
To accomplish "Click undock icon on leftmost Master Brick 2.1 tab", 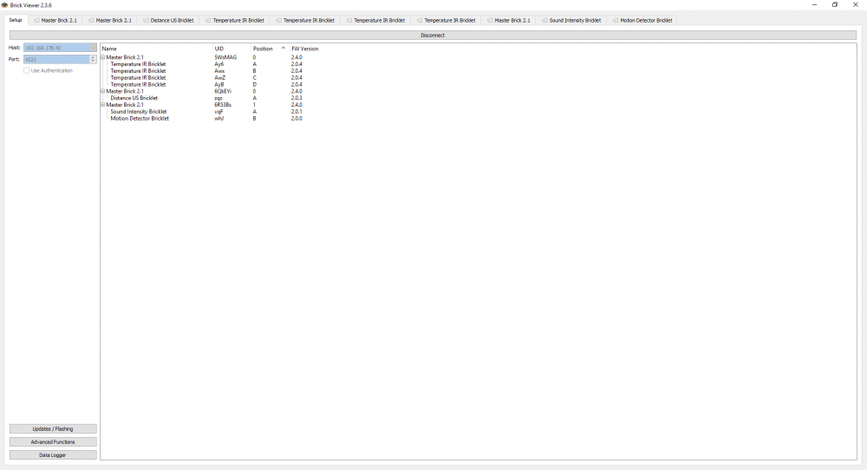I will [36, 20].
